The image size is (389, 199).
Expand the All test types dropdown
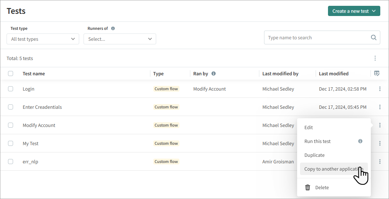tap(43, 39)
